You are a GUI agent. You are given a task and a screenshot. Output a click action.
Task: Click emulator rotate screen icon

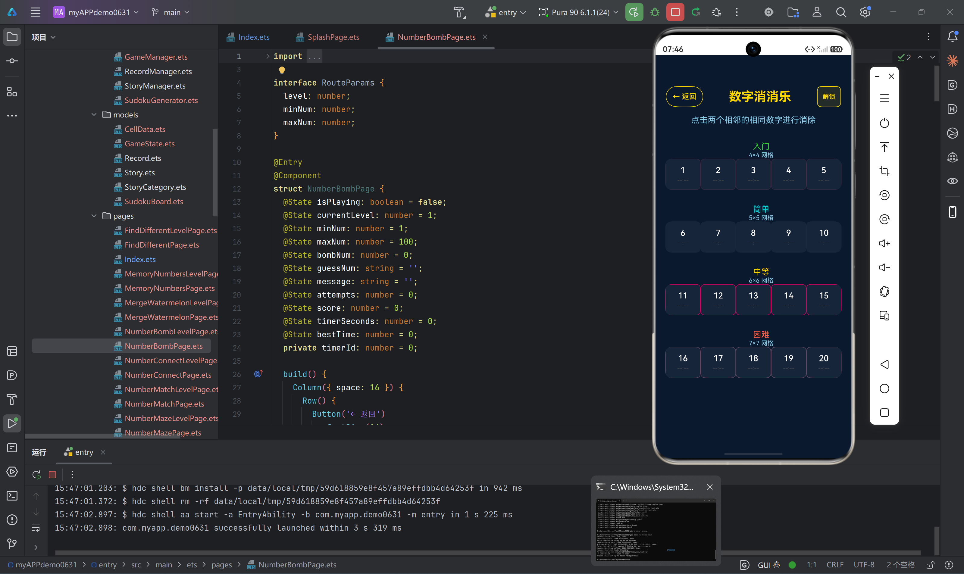[884, 292]
